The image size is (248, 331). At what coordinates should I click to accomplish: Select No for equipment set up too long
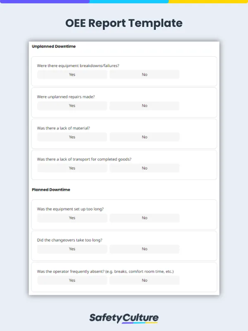(x=144, y=218)
